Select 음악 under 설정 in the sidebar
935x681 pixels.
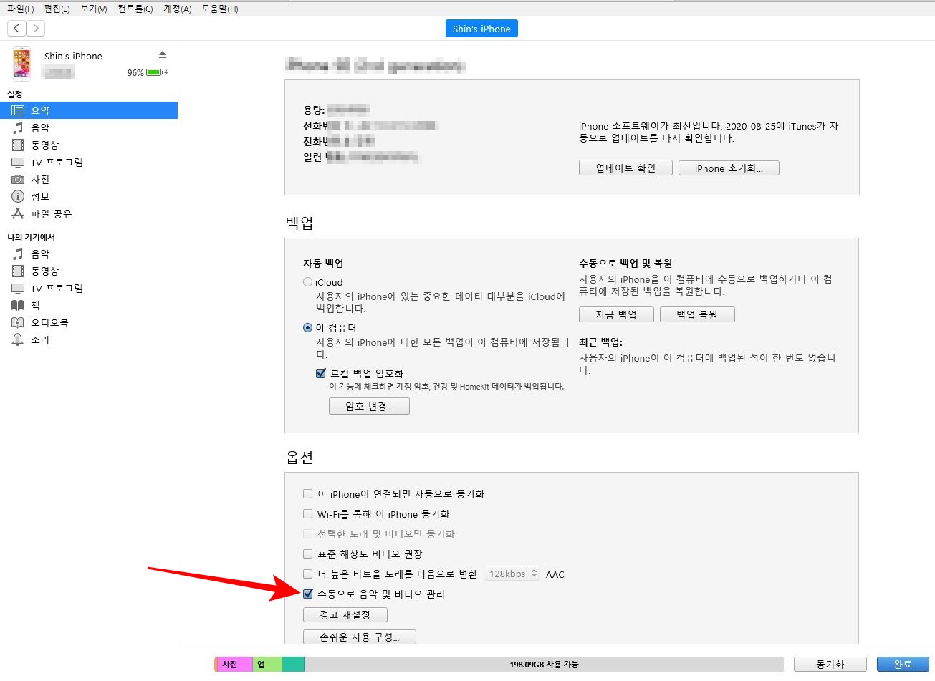click(89, 127)
